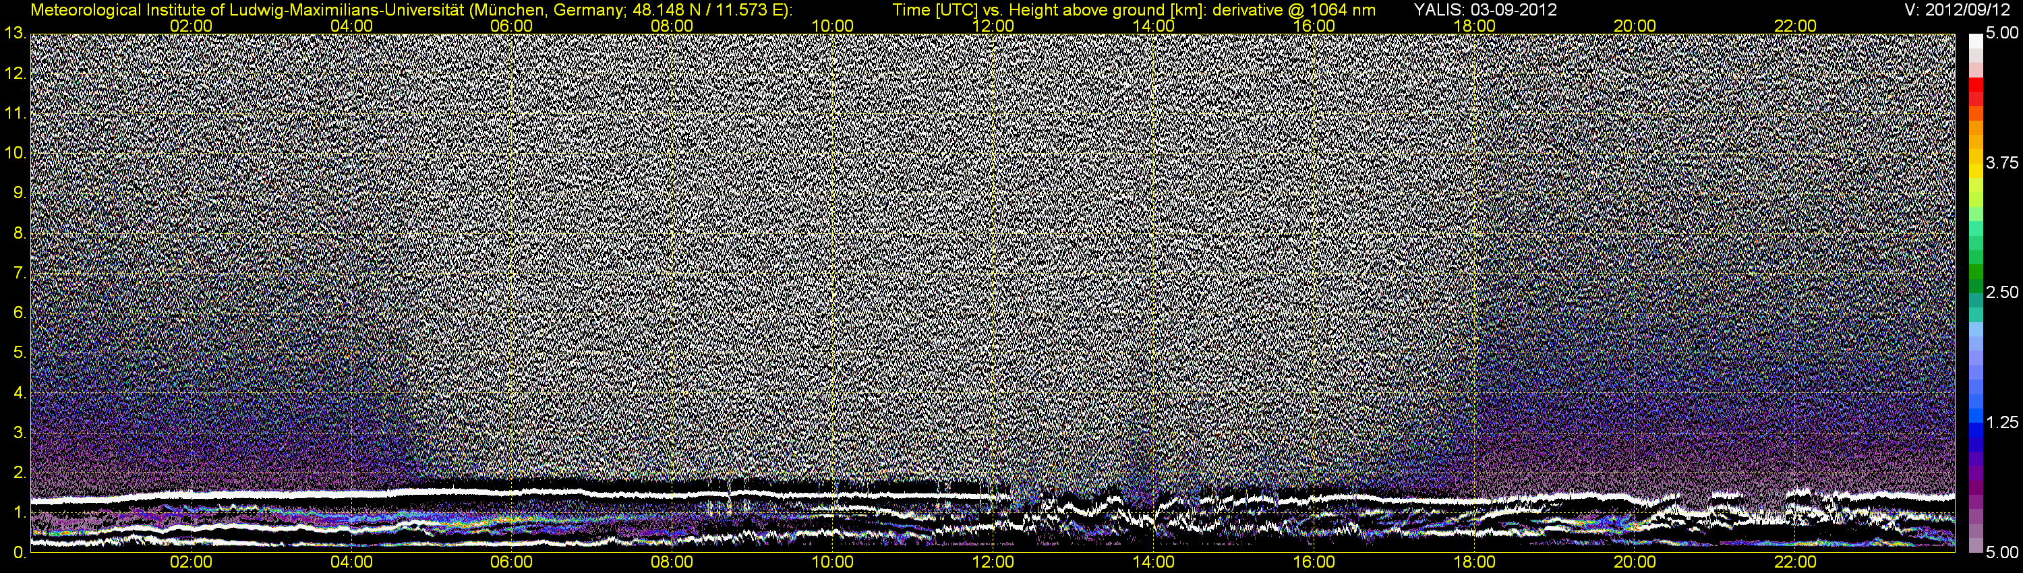The image size is (2023, 573).
Task: Click the 20:00 label on the bottom time axis
Action: pos(1635,563)
